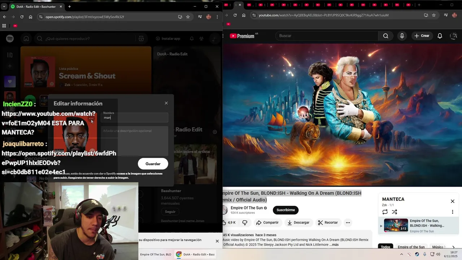
Task: Open media control in Spotify browser toolbar
Action: pos(200,17)
